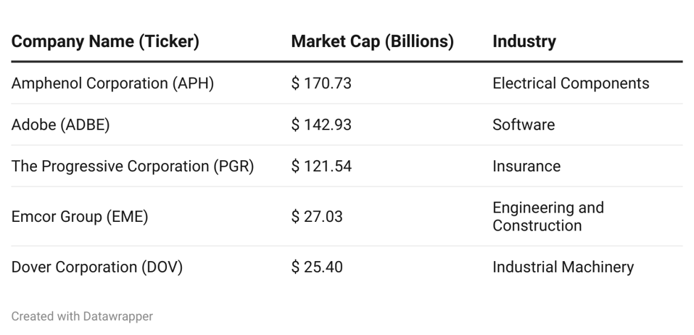Select the $ 27.03 market cap value
The image size is (694, 335).
[x=317, y=217]
